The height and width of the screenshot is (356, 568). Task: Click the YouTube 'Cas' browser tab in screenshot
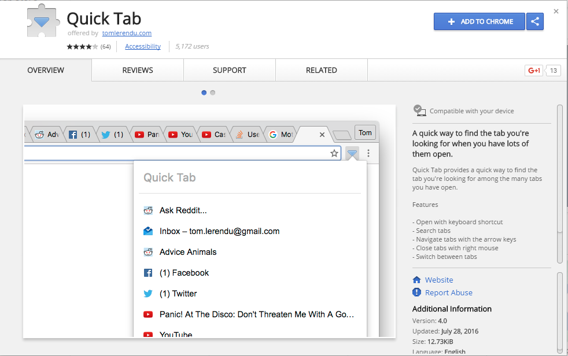[214, 135]
